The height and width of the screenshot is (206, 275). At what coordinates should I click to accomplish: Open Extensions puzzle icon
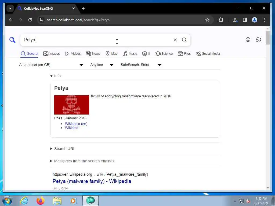coord(221,20)
